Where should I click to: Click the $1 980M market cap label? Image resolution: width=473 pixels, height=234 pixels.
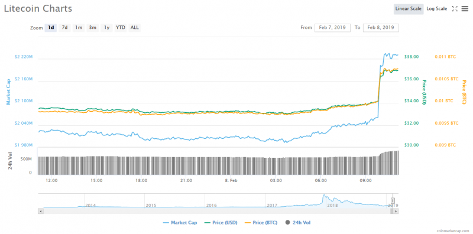point(23,145)
